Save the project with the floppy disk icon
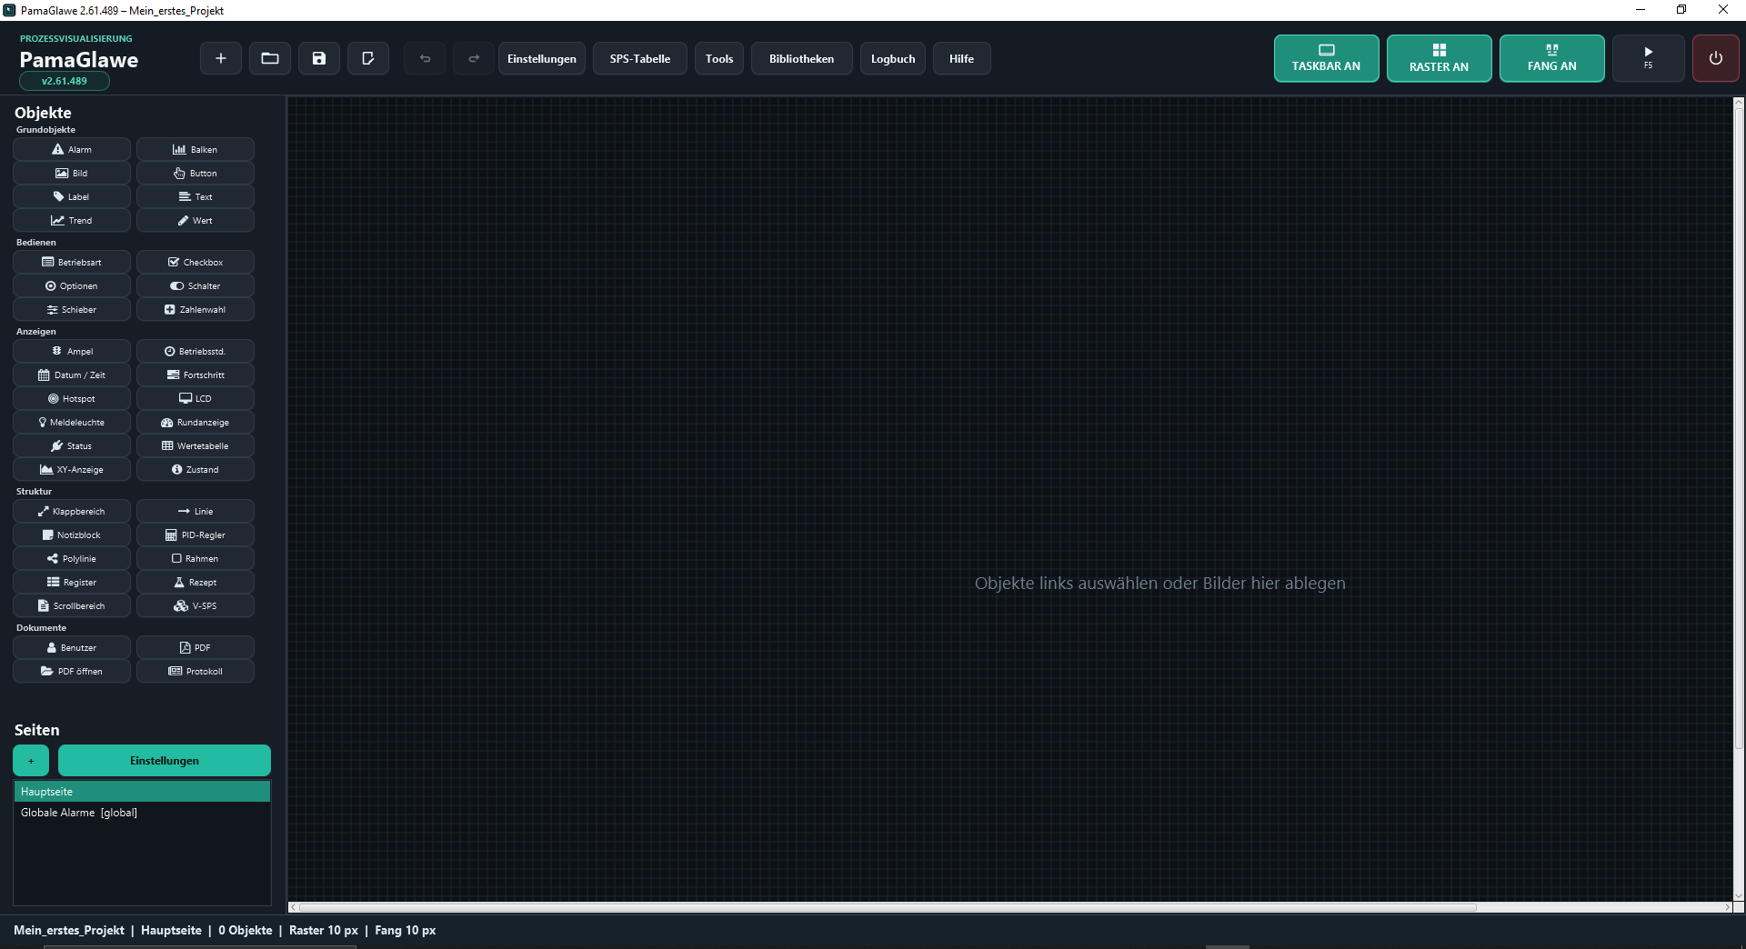Screen dimensions: 1746x949 tap(319, 58)
